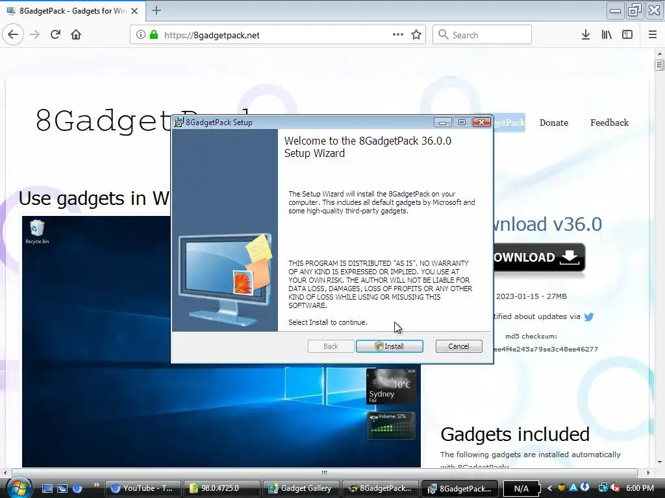Select the 8GadgetPack browser tab
Screen dimensions: 665x498
pyautogui.click(x=72, y=10)
